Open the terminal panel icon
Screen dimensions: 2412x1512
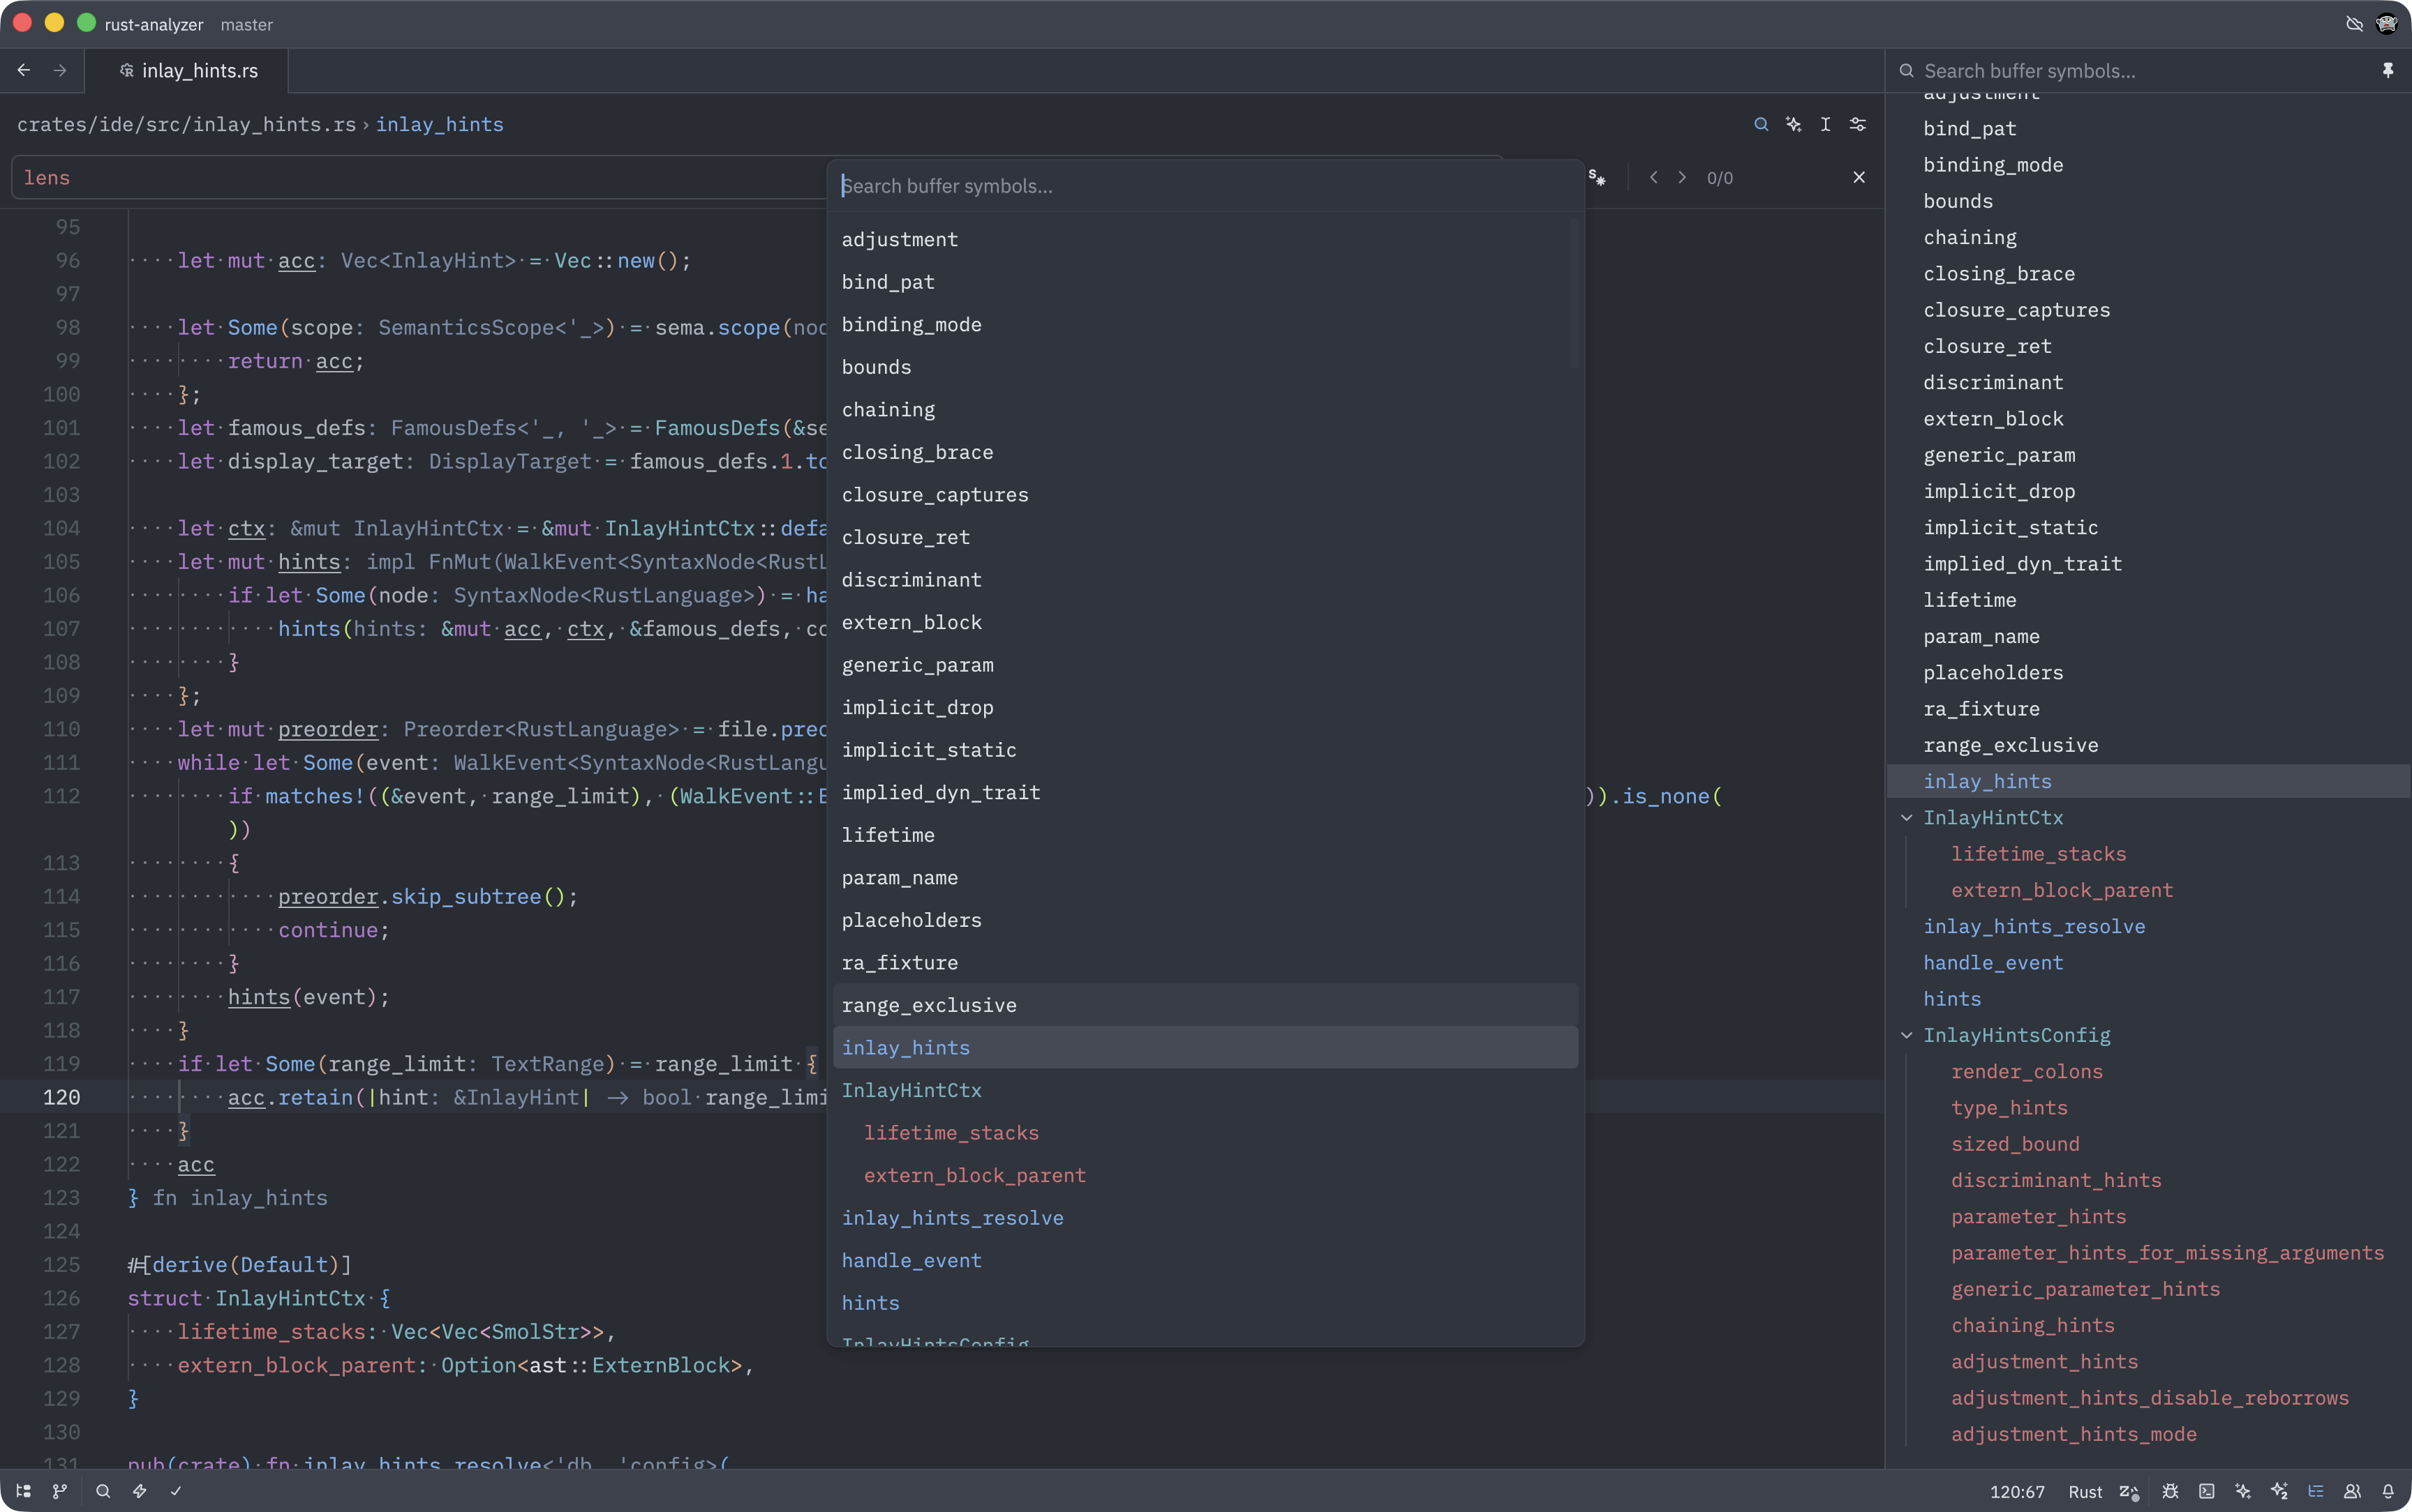[2207, 1491]
